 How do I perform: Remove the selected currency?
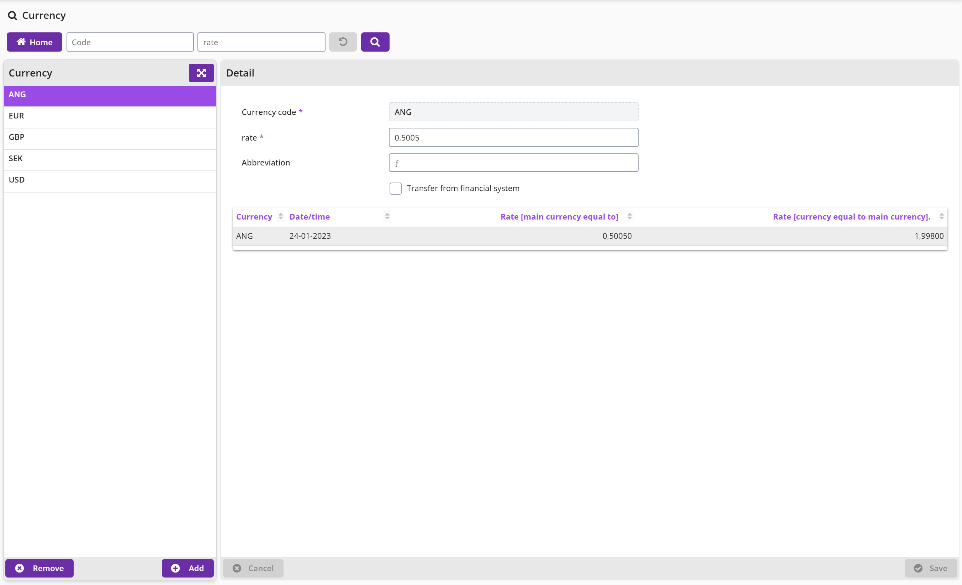[x=39, y=568]
